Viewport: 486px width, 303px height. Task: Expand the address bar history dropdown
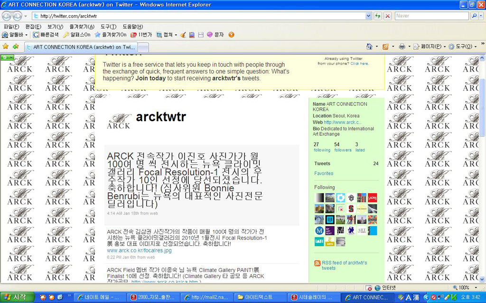368,16
